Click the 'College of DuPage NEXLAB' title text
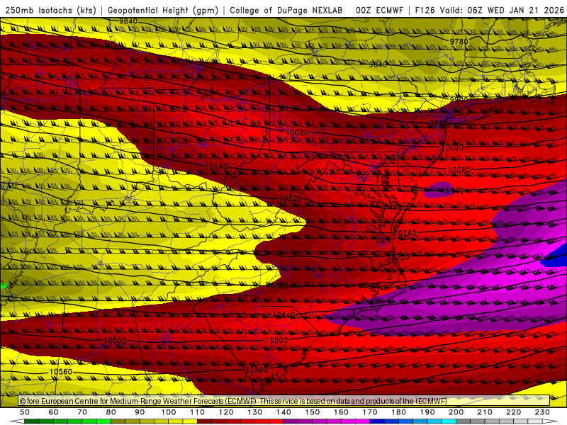 [286, 11]
